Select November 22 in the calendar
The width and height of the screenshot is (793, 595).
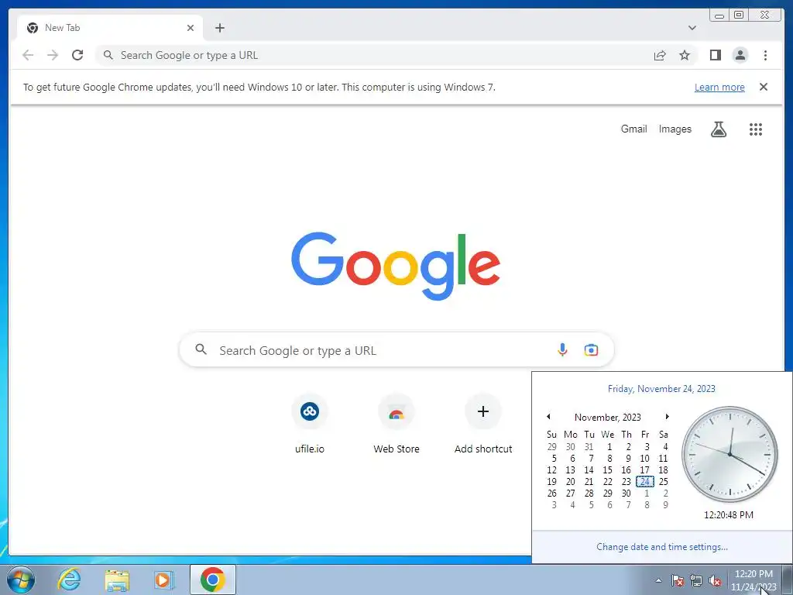click(607, 481)
